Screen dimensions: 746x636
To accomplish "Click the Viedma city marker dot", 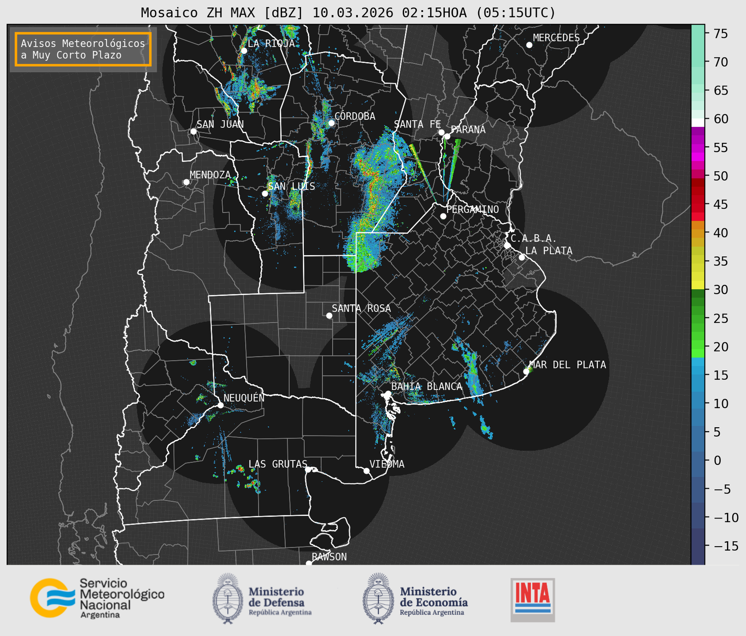I will (x=367, y=471).
